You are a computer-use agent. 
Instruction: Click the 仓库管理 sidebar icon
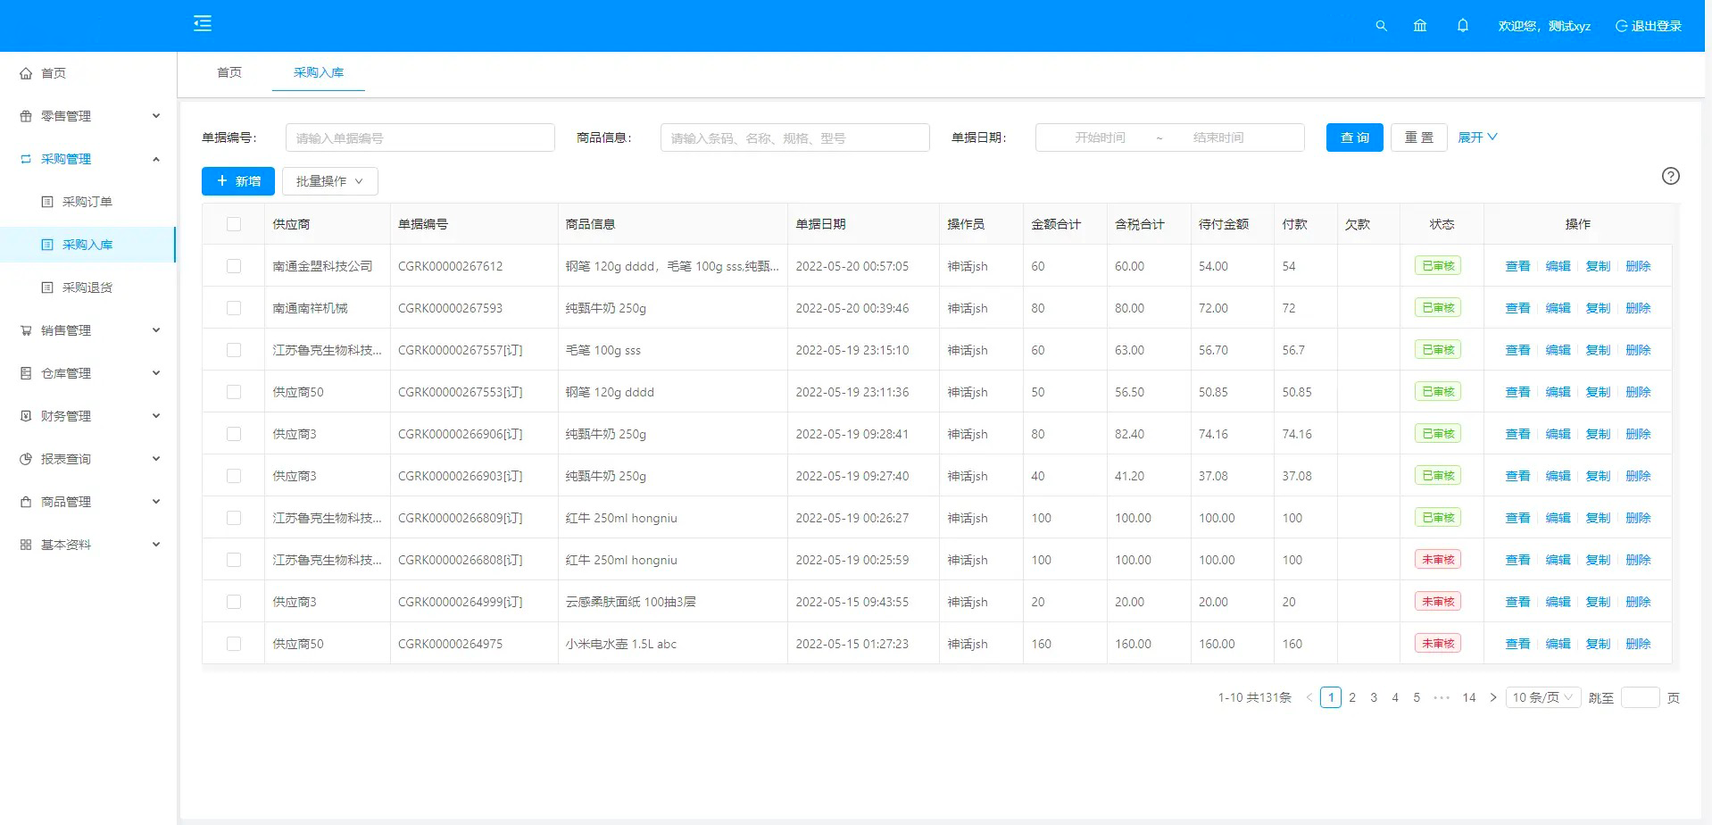26,373
